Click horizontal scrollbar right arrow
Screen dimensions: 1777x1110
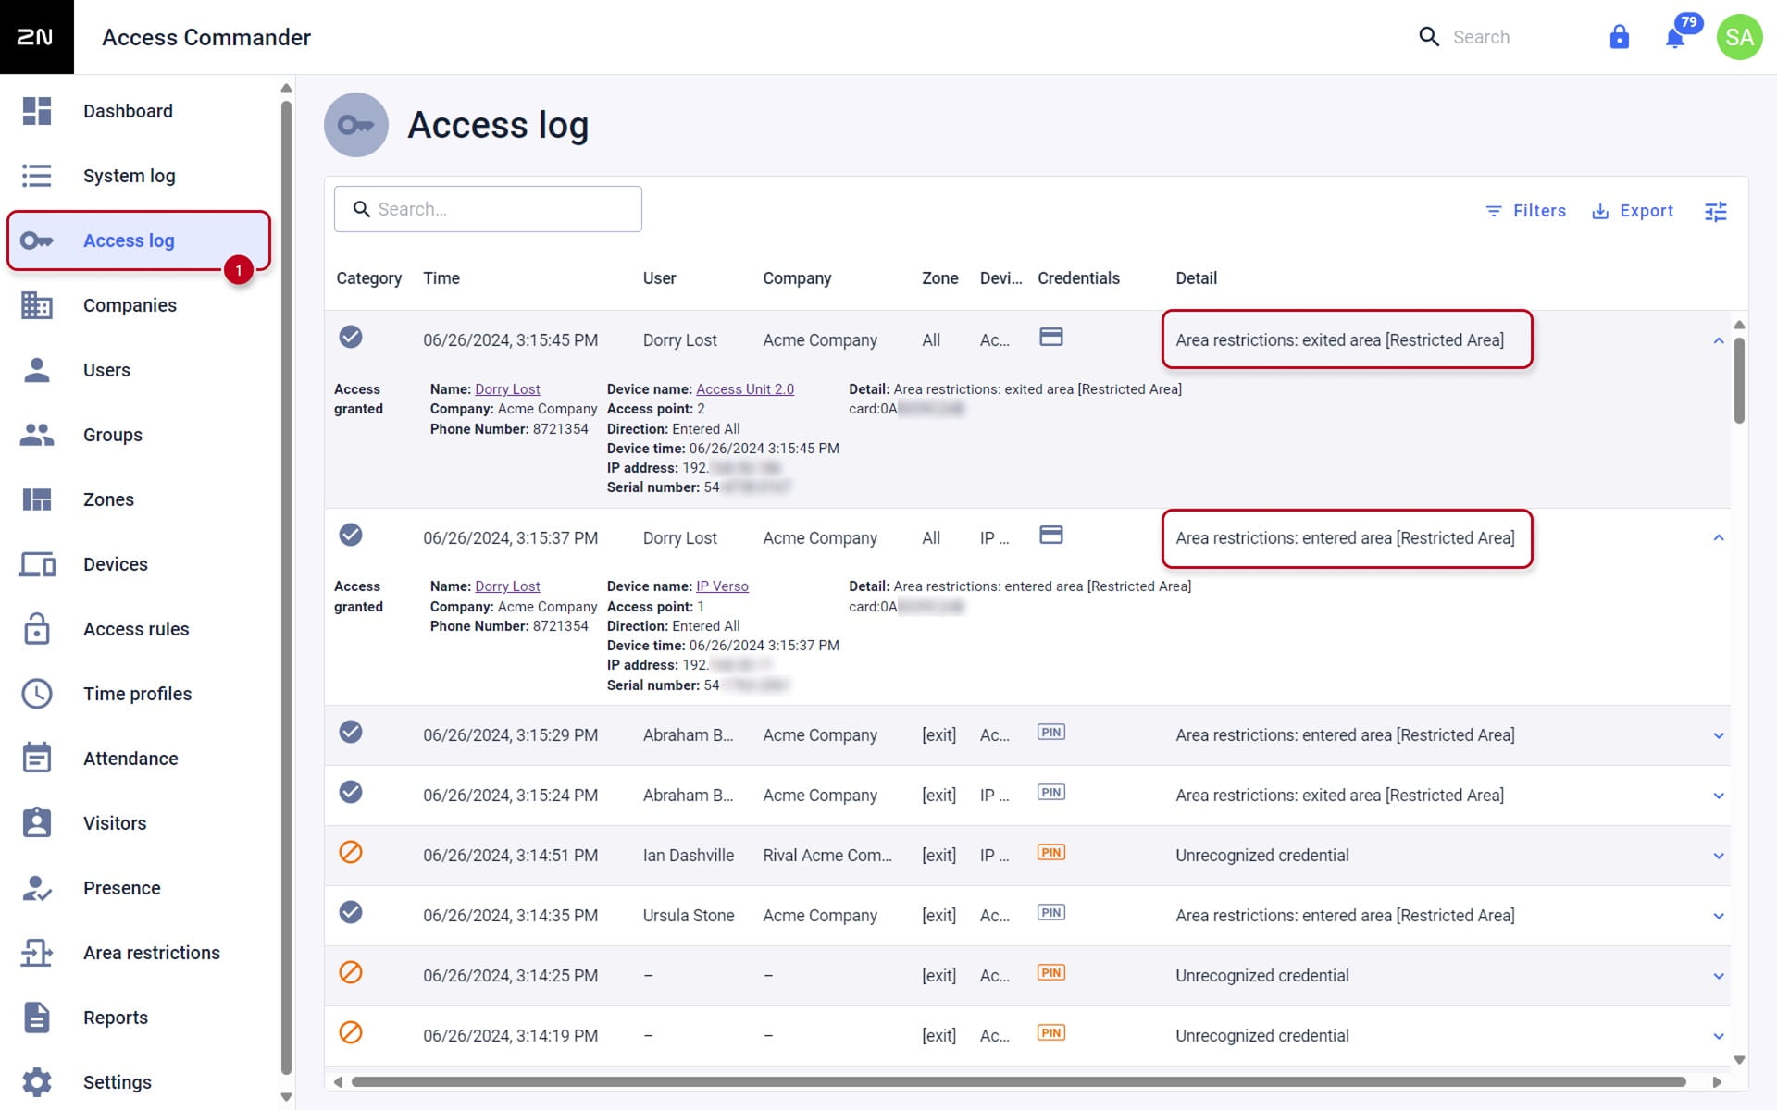tap(1718, 1081)
